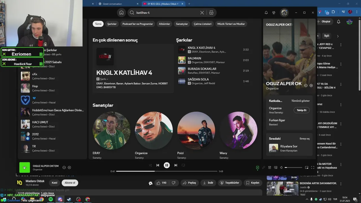Click the plus icon in the Now Playing panel
361x203 pixels.
click(311, 85)
